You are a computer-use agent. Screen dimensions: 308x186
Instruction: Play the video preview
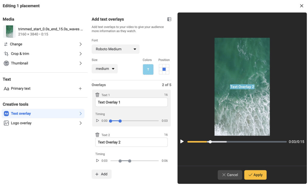click(182, 141)
